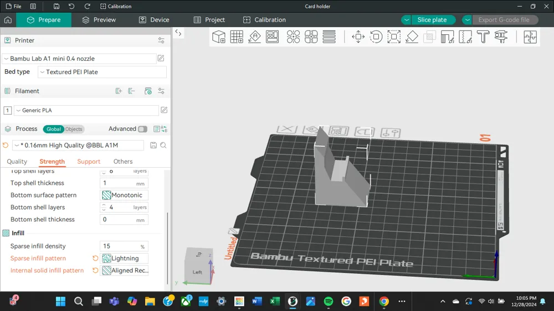
Task: Open the Support settings tab
Action: click(89, 162)
